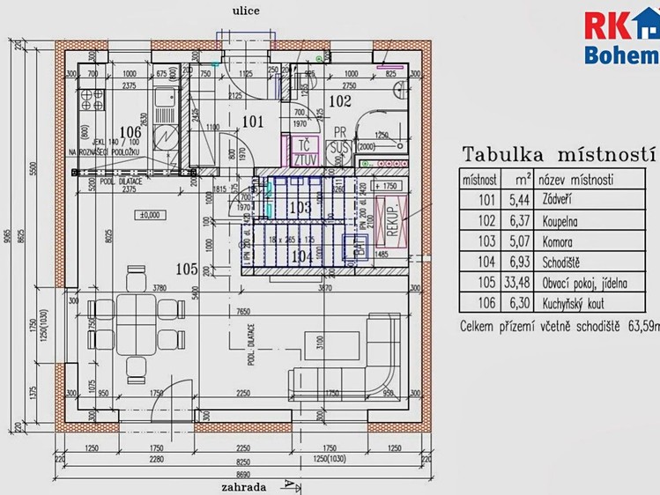Click the interior dimension "3780"
660x495 pixels.
pyautogui.click(x=159, y=288)
